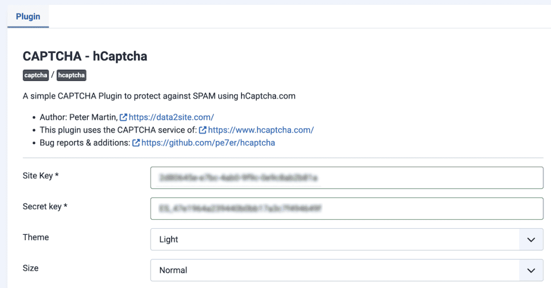The height and width of the screenshot is (288, 551).
Task: Click external-link icon before hcaptcha.com URL
Action: coord(203,130)
